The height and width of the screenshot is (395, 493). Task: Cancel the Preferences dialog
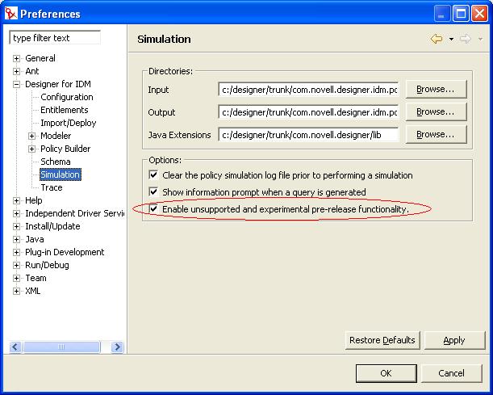452,373
